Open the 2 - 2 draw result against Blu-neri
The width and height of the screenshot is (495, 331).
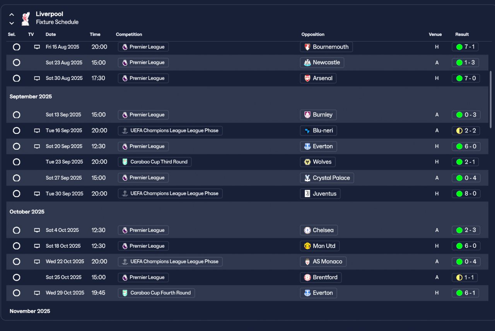[466, 131]
